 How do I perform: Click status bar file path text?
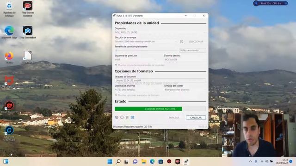click(132, 127)
